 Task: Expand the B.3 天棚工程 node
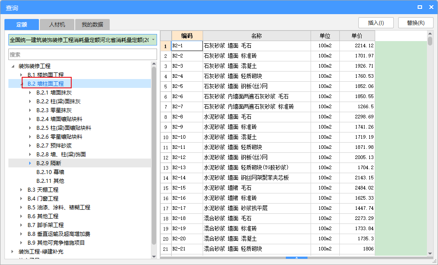21,189
